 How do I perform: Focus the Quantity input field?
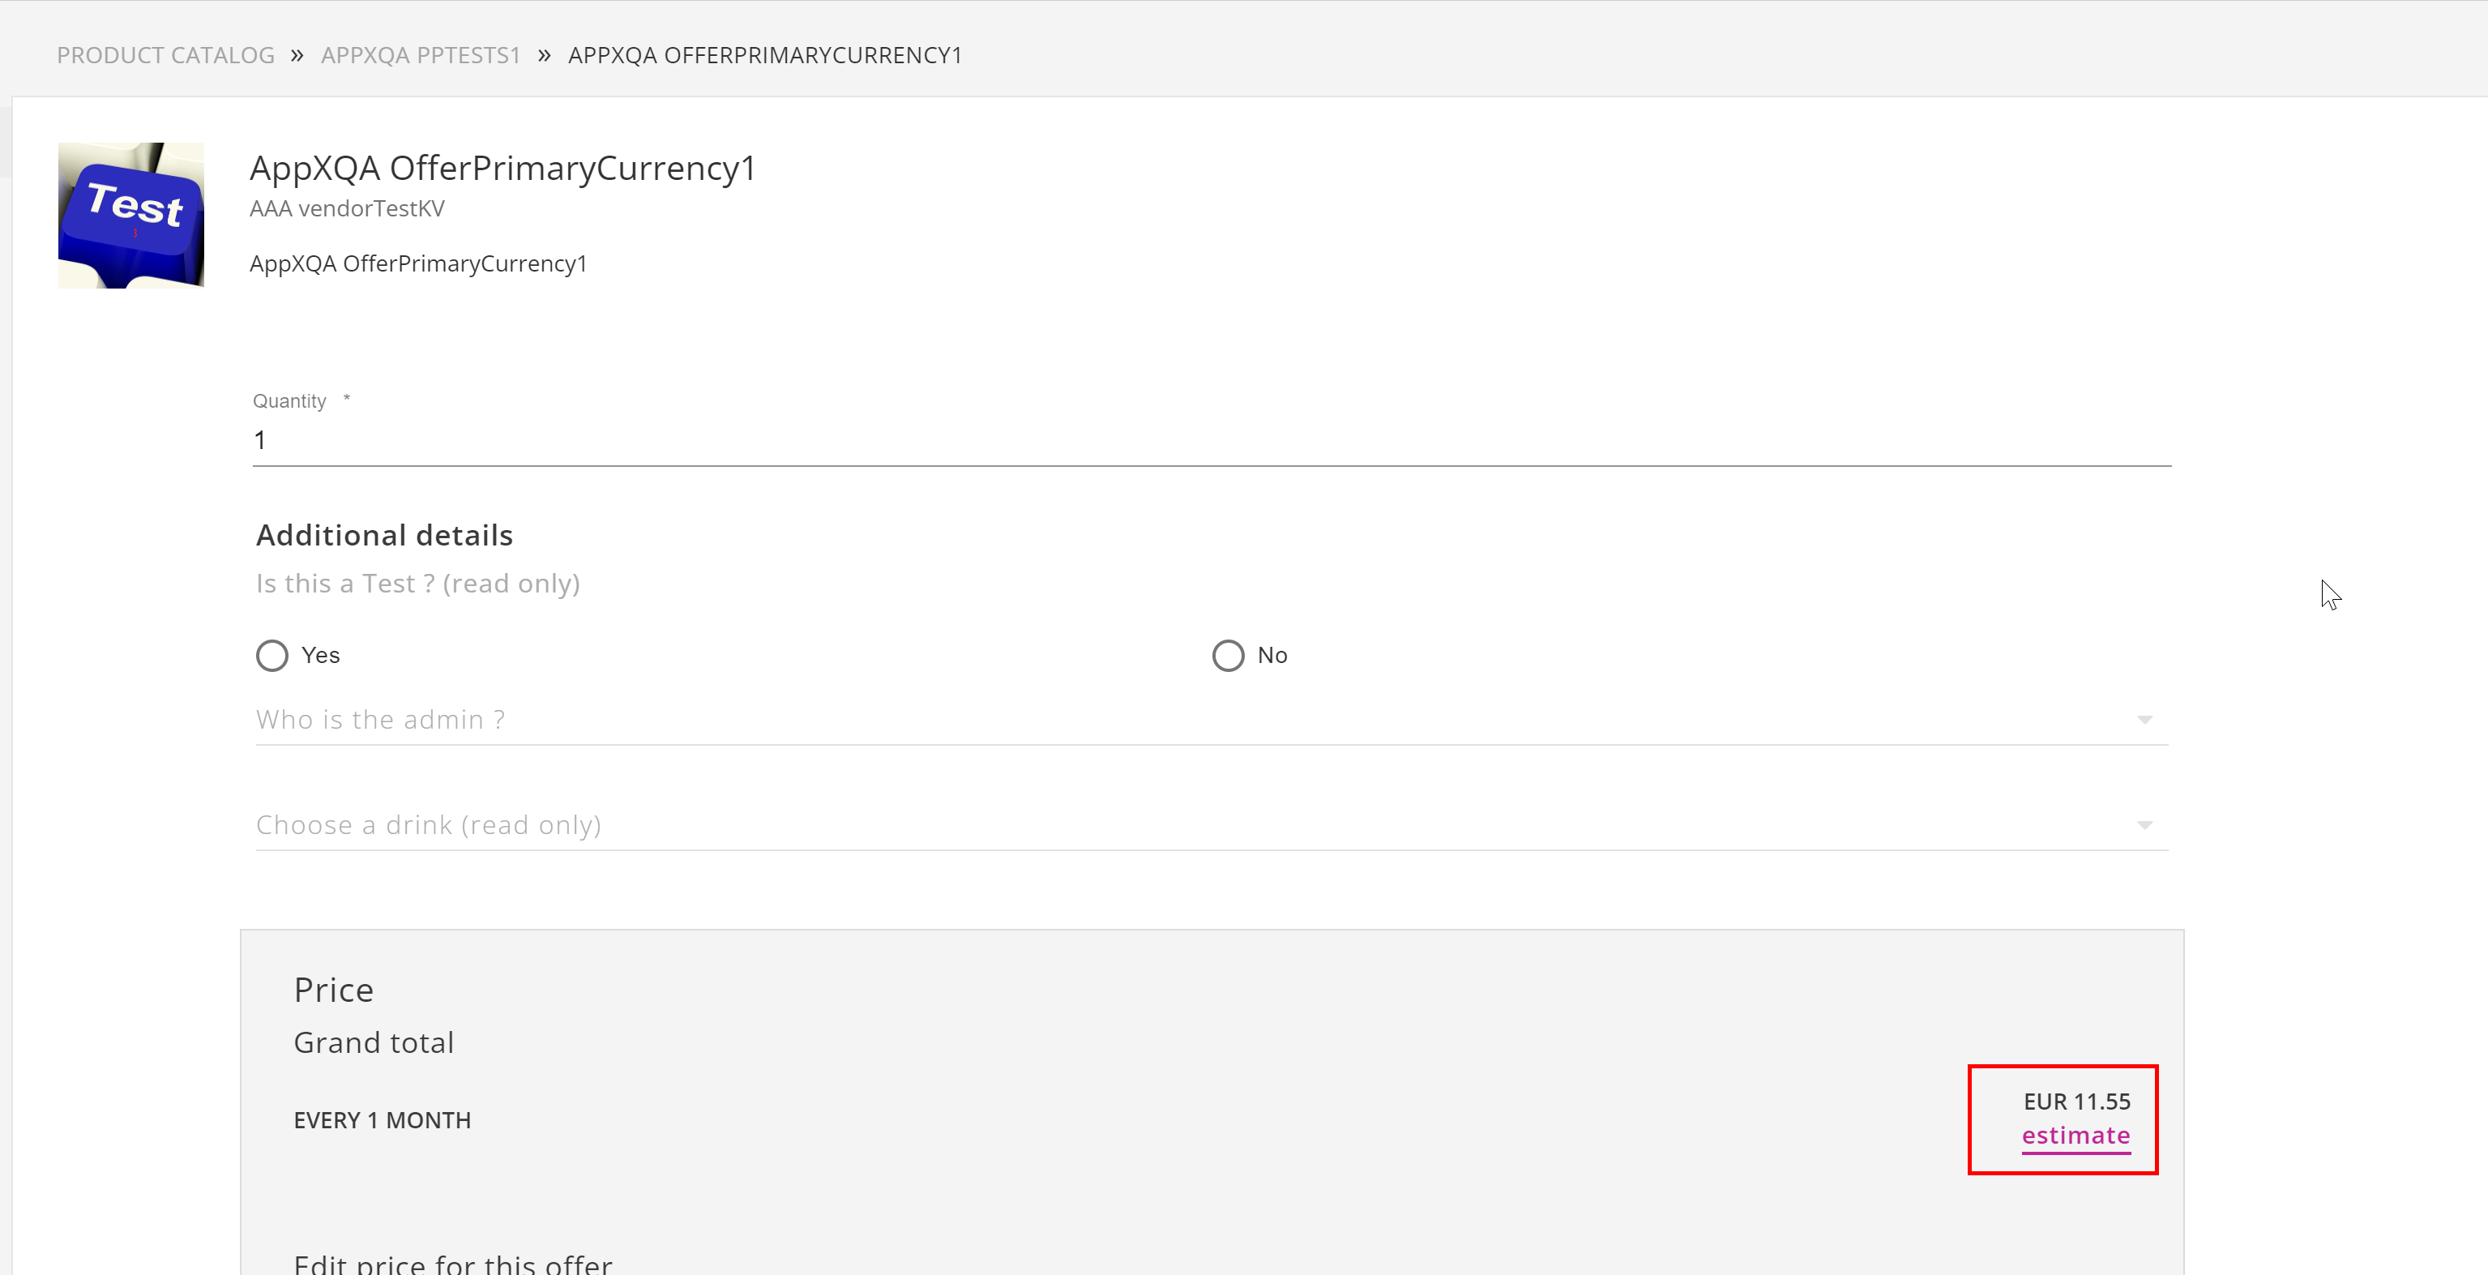[1211, 440]
